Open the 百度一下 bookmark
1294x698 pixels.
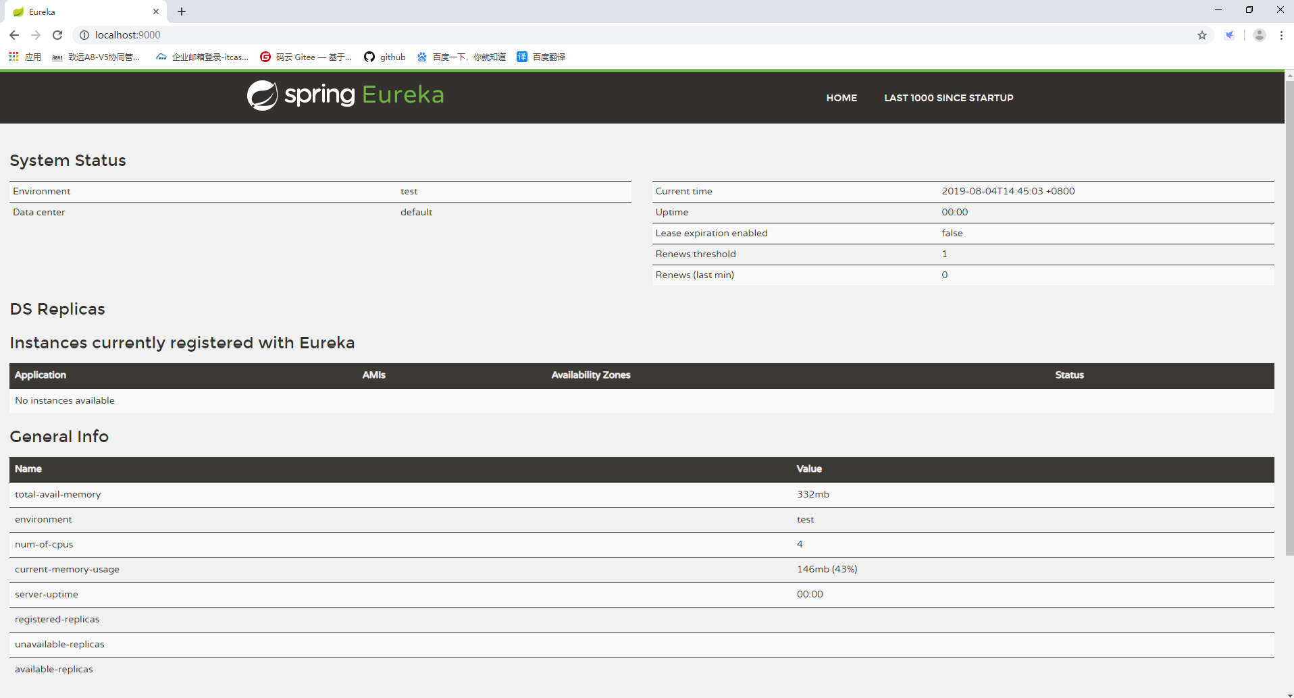(x=461, y=57)
